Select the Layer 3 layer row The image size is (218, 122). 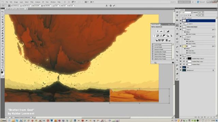click(198, 56)
